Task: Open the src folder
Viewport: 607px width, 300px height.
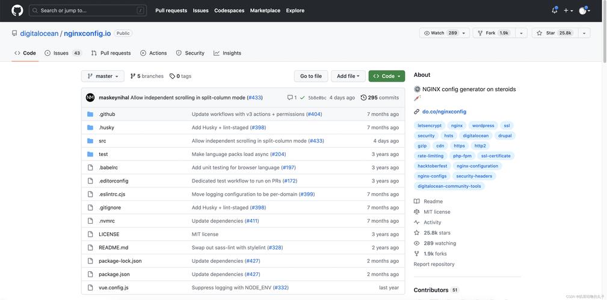Action: pos(102,141)
